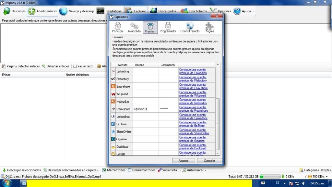
Task: Open Opciones tools icon in toolbar
Action: [213, 11]
